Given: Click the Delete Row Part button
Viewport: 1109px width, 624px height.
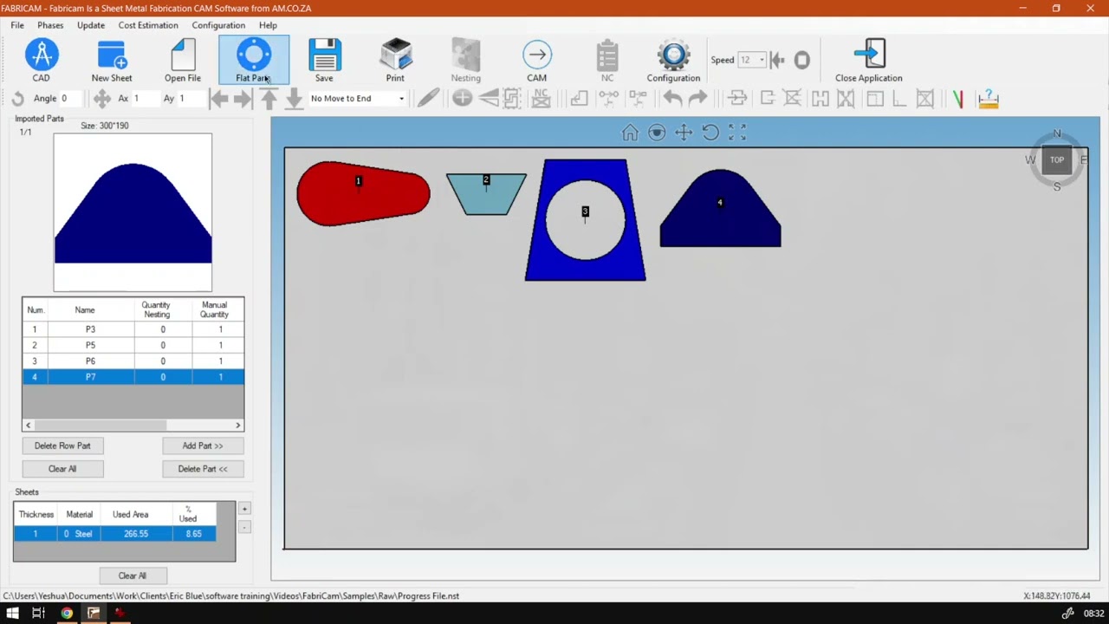Looking at the screenshot, I should (62, 445).
